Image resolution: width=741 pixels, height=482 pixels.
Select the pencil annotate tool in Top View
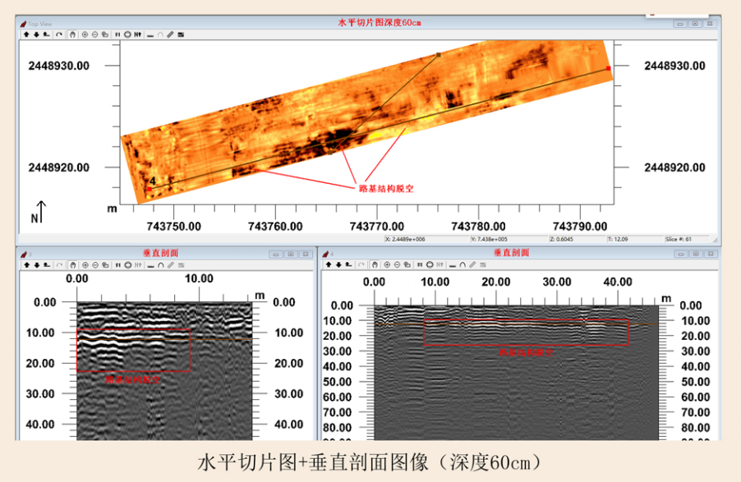pyautogui.click(x=170, y=34)
